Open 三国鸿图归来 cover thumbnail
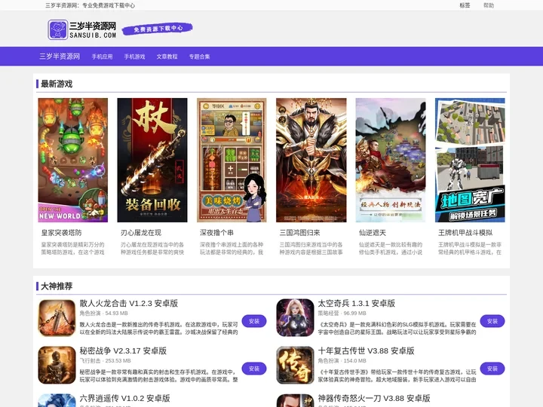The image size is (543, 407). tap(311, 160)
